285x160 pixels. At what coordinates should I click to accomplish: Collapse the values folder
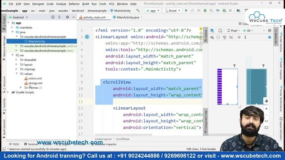[x=16, y=74]
